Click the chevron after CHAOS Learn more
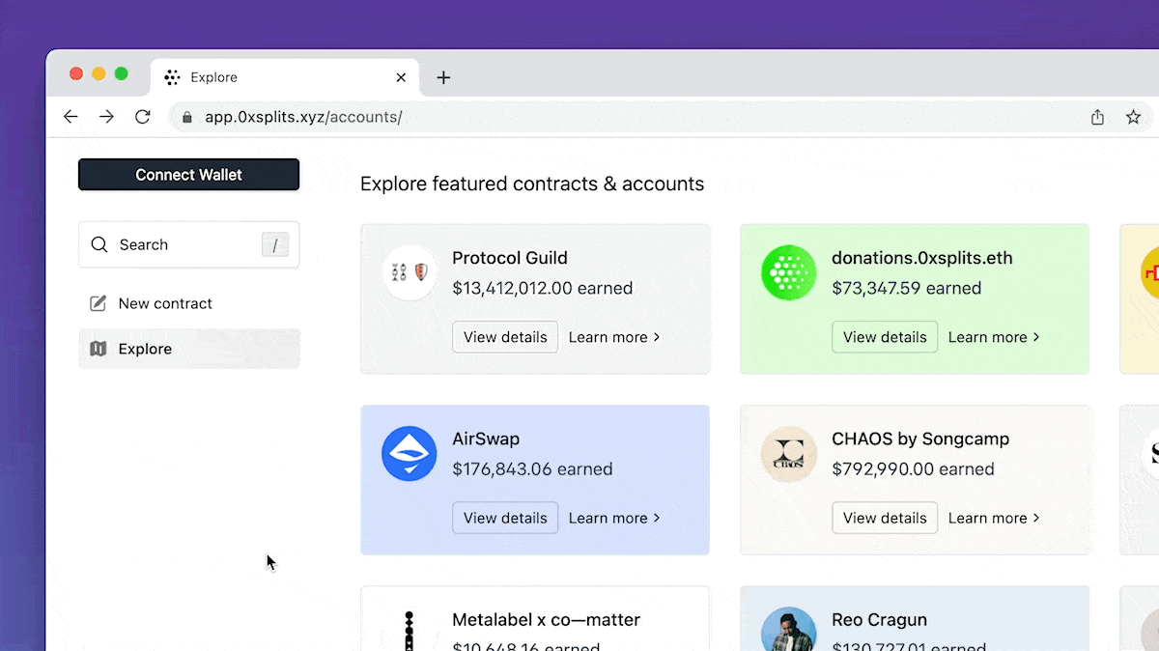 click(x=1036, y=518)
